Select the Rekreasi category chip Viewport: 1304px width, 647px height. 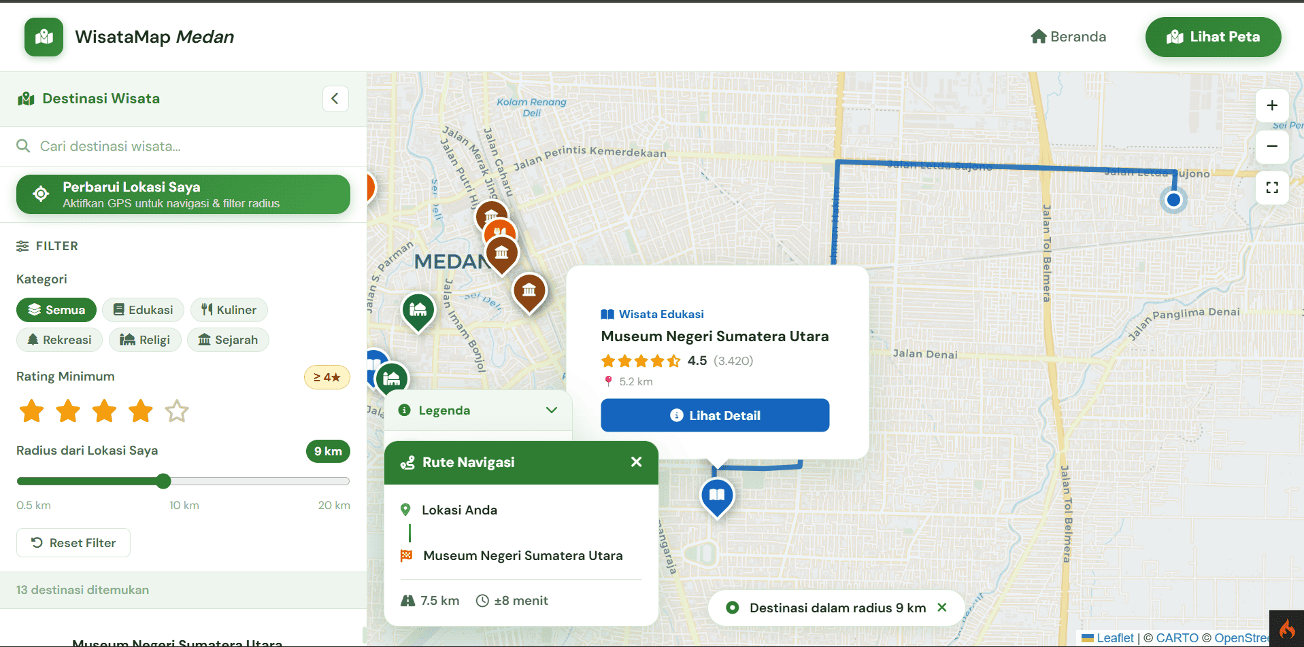[x=59, y=340]
